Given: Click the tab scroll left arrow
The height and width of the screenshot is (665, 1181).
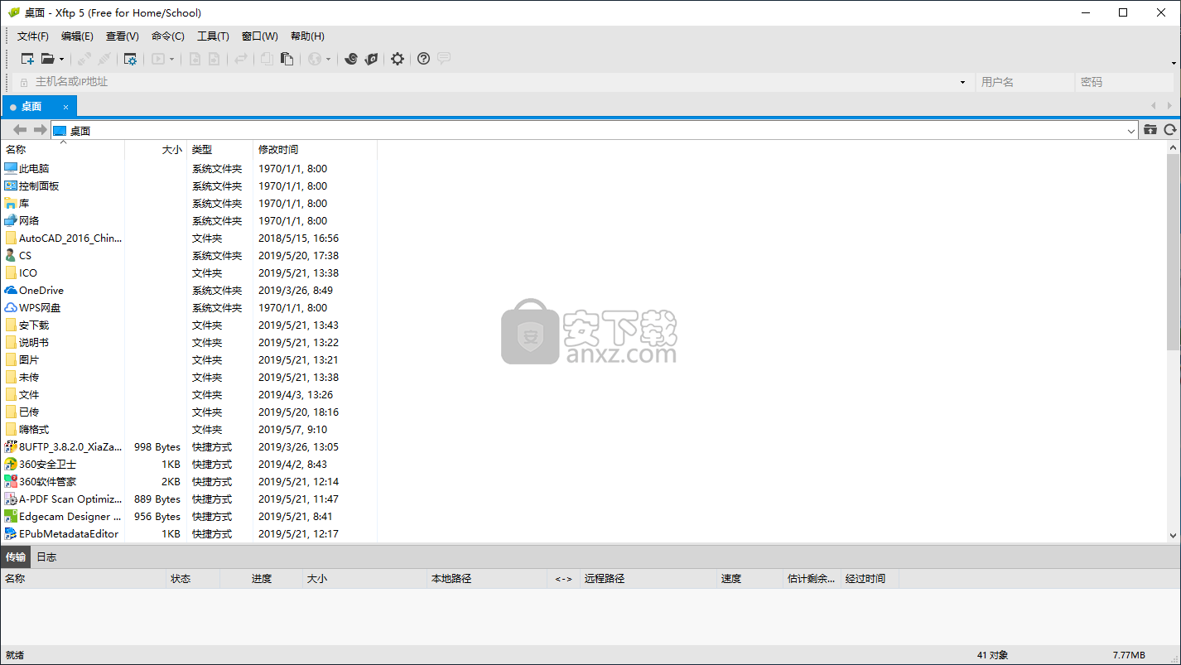Looking at the screenshot, I should pyautogui.click(x=1154, y=106).
